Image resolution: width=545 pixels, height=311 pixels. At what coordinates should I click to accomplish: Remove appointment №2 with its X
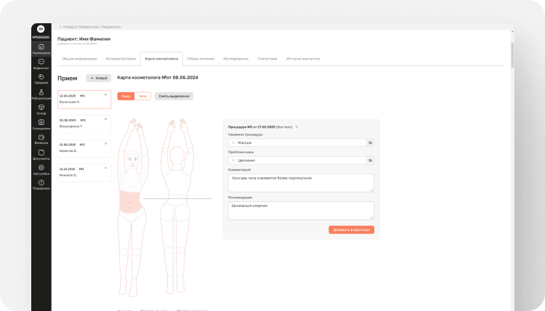[x=105, y=143]
